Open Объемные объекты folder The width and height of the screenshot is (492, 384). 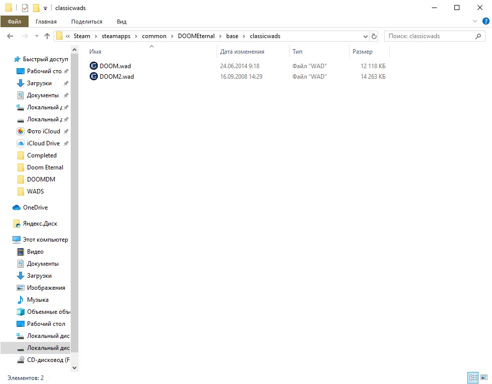point(48,311)
